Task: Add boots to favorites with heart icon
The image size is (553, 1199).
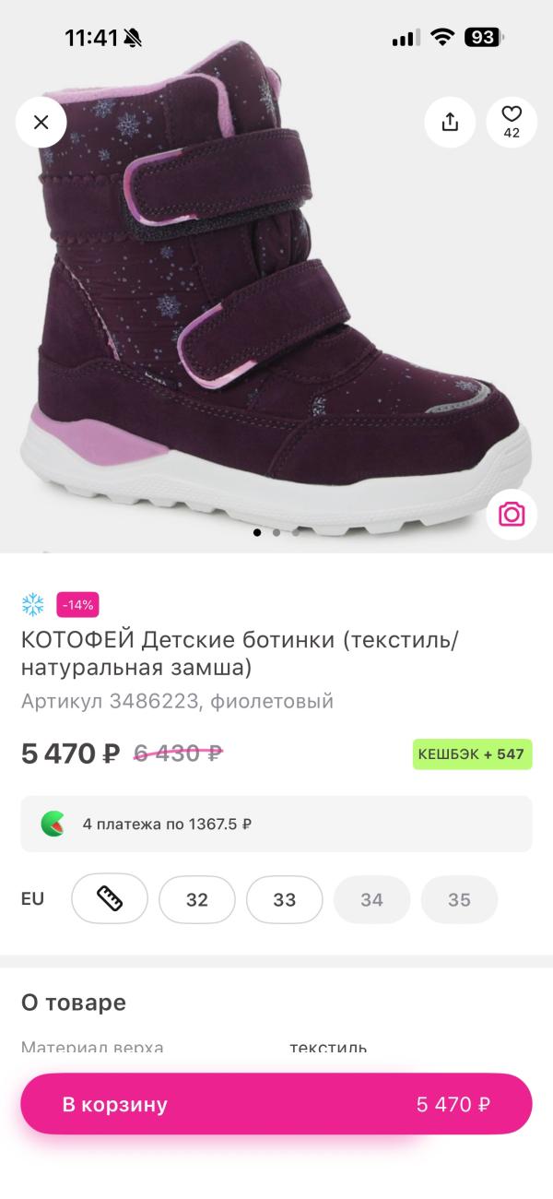Action: [512, 122]
